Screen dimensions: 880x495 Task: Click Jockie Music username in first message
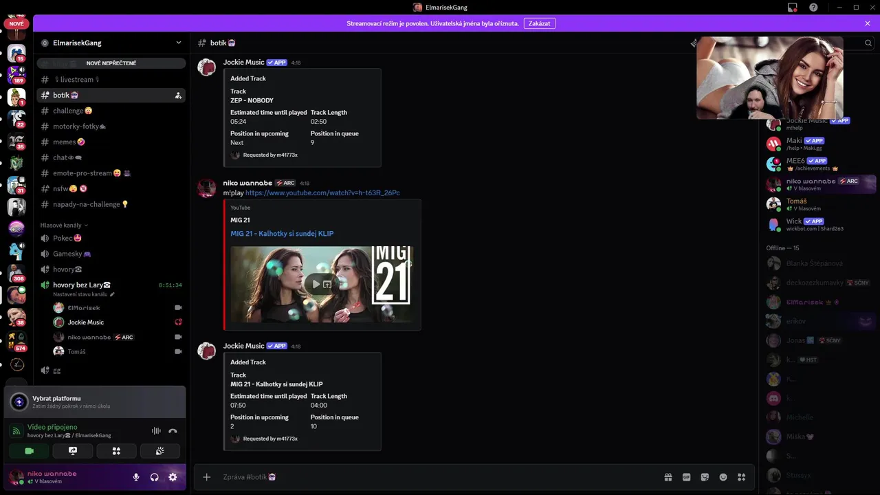click(x=243, y=63)
